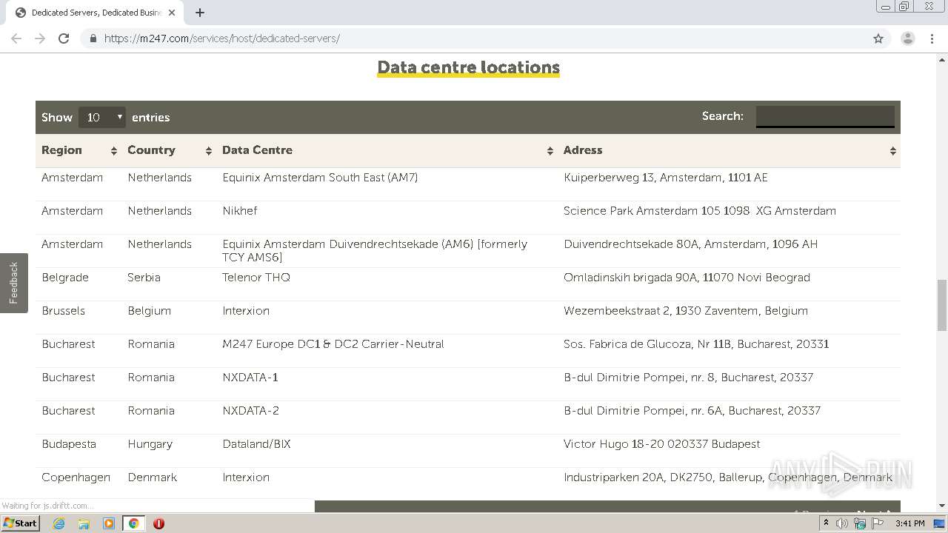Click scrollbar down arrow
Screen dimensions: 948x533
[x=942, y=506]
